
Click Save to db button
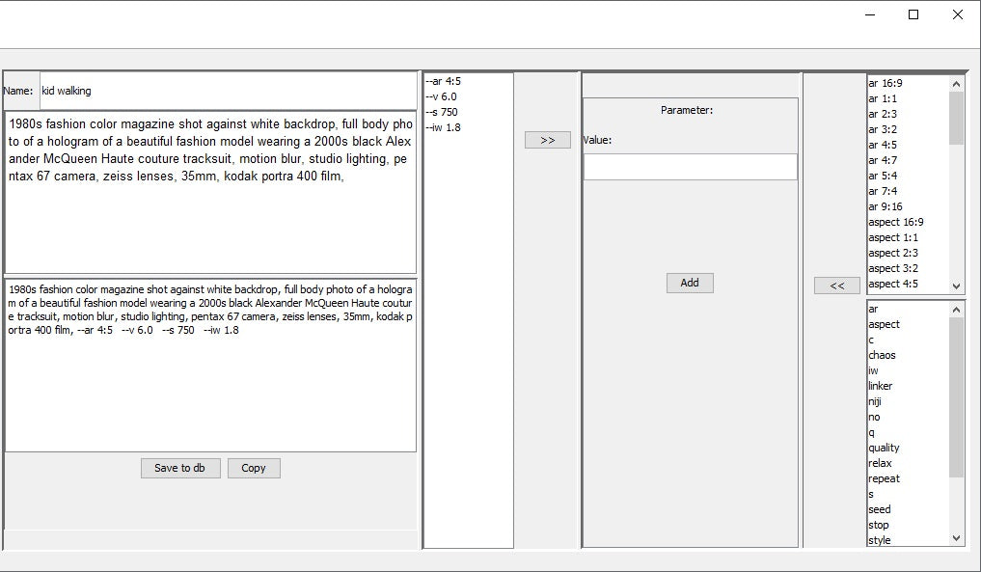tap(180, 468)
